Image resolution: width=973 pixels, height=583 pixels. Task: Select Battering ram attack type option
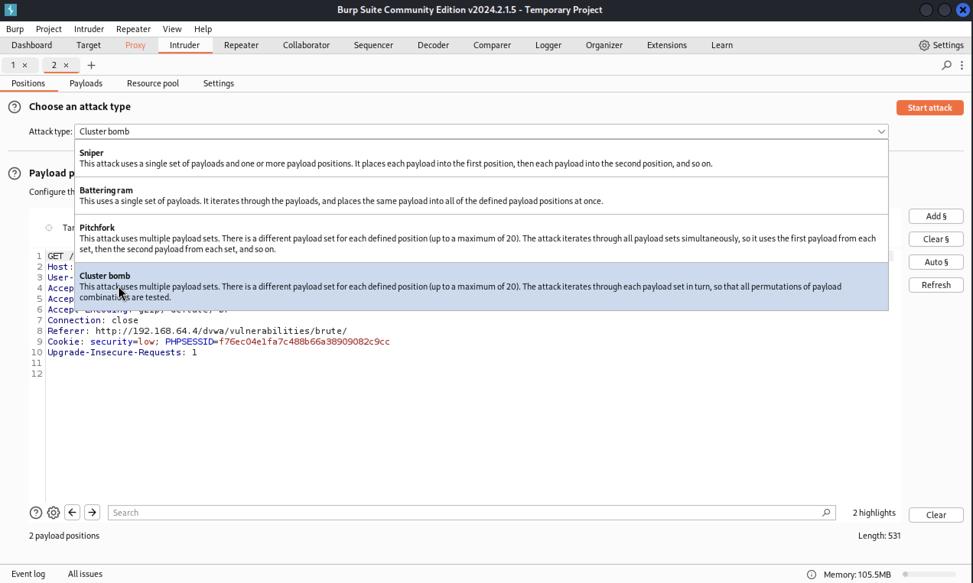pyautogui.click(x=482, y=196)
